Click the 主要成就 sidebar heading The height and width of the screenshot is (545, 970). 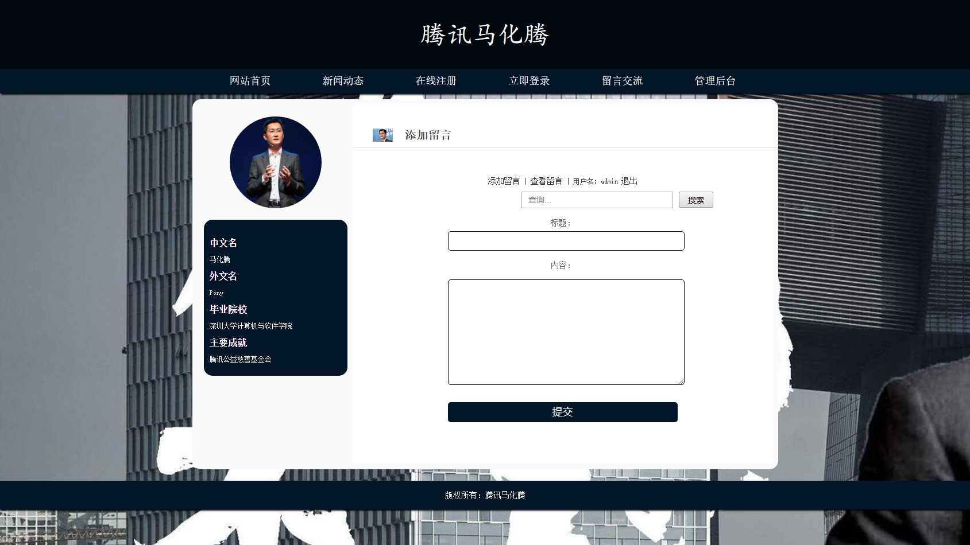[228, 342]
